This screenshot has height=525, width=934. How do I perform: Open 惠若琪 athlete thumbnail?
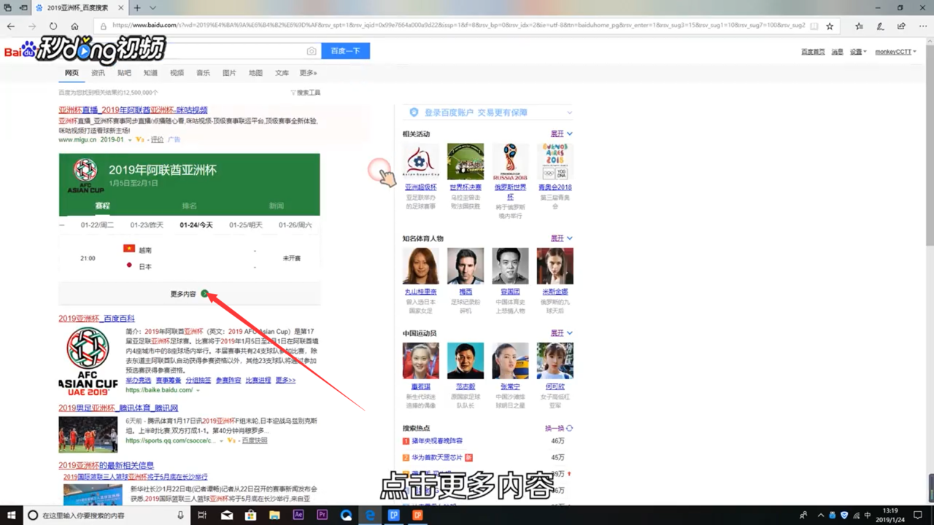(421, 361)
